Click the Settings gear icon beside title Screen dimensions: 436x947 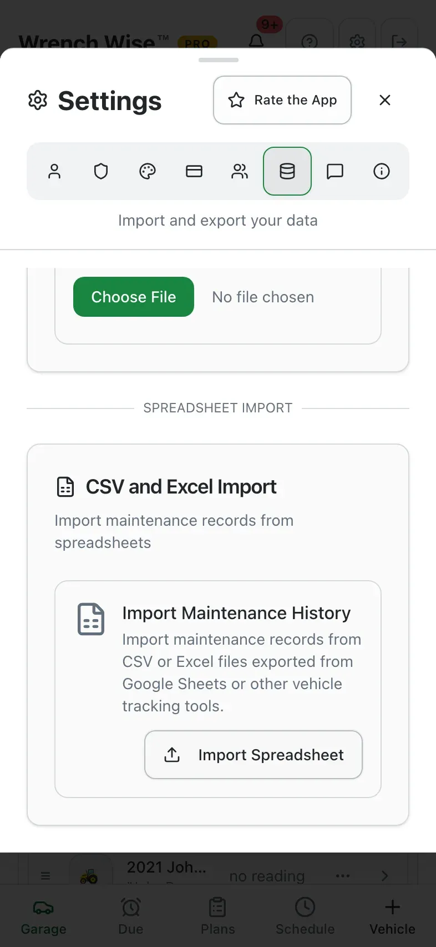click(x=38, y=101)
